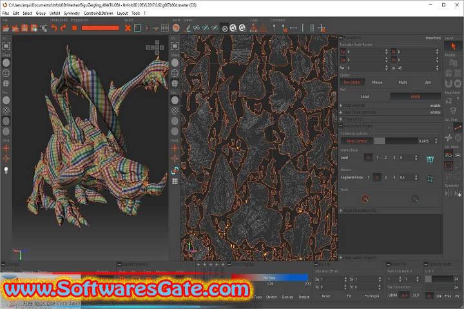Select the orange arrow Select tool

tap(453, 46)
